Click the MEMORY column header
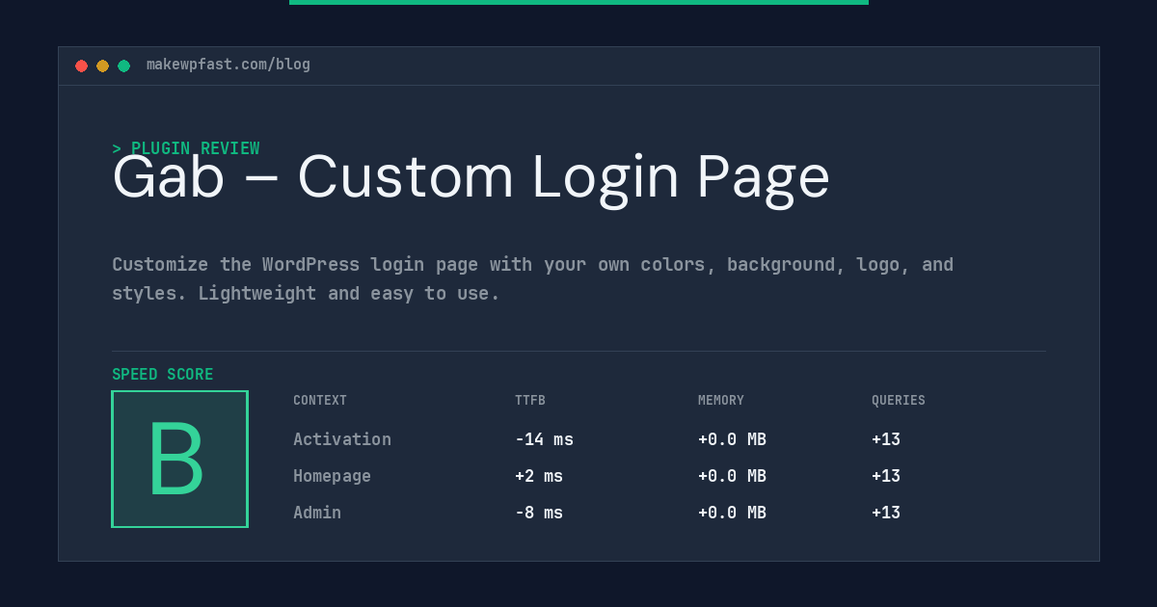The height and width of the screenshot is (607, 1157). tap(721, 401)
